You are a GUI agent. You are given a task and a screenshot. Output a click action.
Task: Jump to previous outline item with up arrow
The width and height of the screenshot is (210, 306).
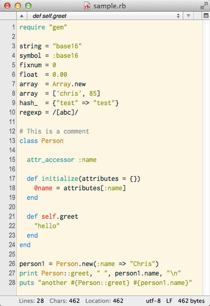tap(22, 16)
